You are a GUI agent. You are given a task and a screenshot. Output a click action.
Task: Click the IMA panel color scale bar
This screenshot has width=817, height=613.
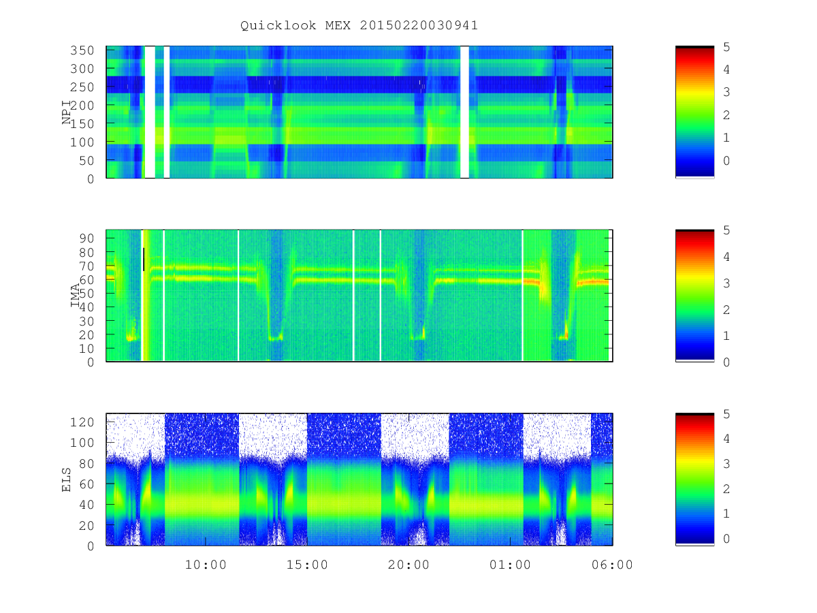(694, 296)
